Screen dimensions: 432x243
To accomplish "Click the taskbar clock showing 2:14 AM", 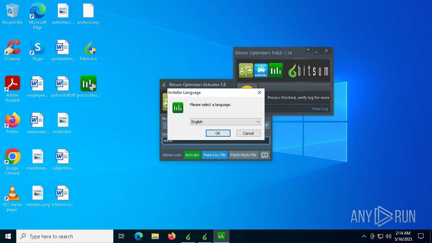I will click(x=403, y=236).
